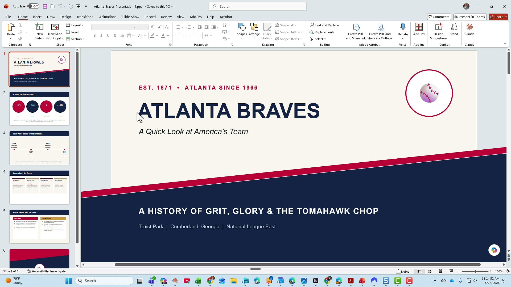Expand the Section dropdown
The image size is (511, 287).
tap(75, 39)
